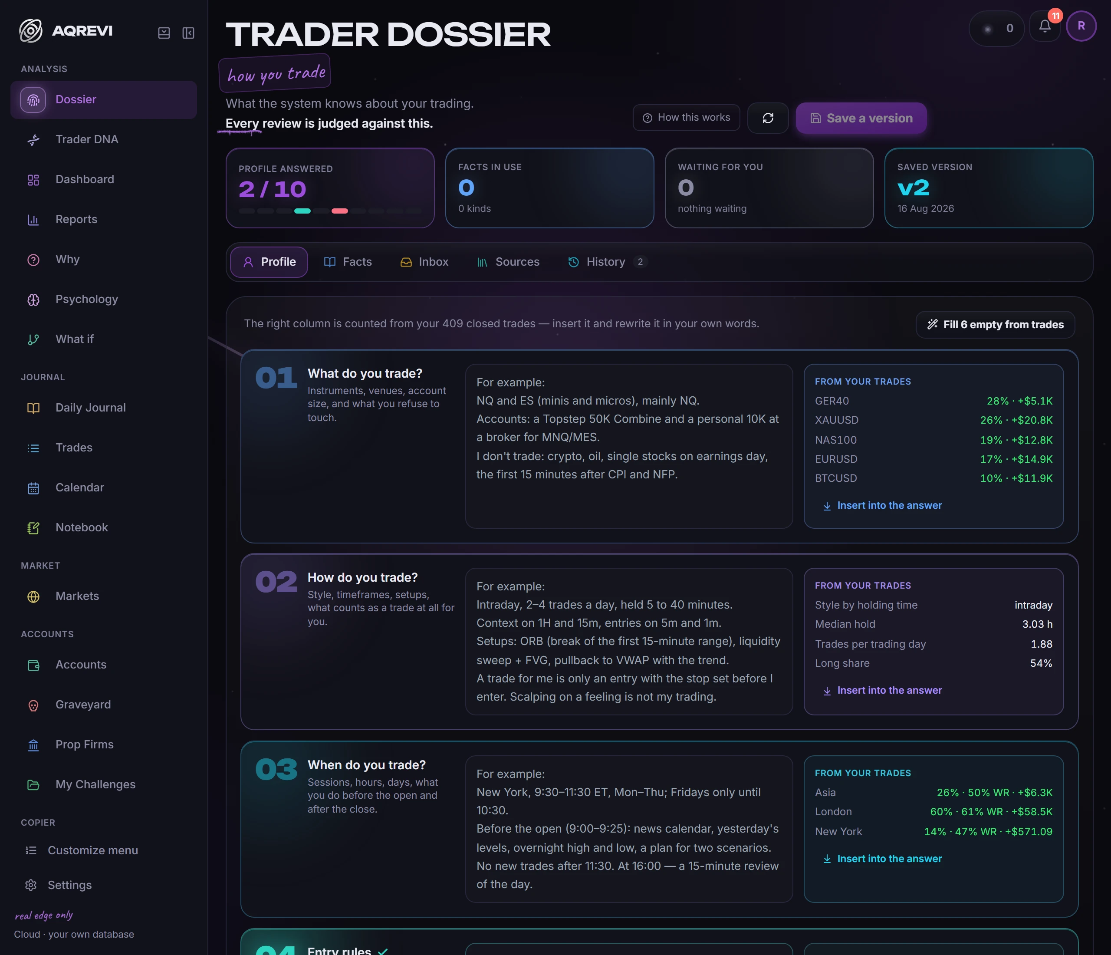Viewport: 1111px width, 955px height.
Task: Collapse the sidebar with panel icon
Action: [x=188, y=33]
